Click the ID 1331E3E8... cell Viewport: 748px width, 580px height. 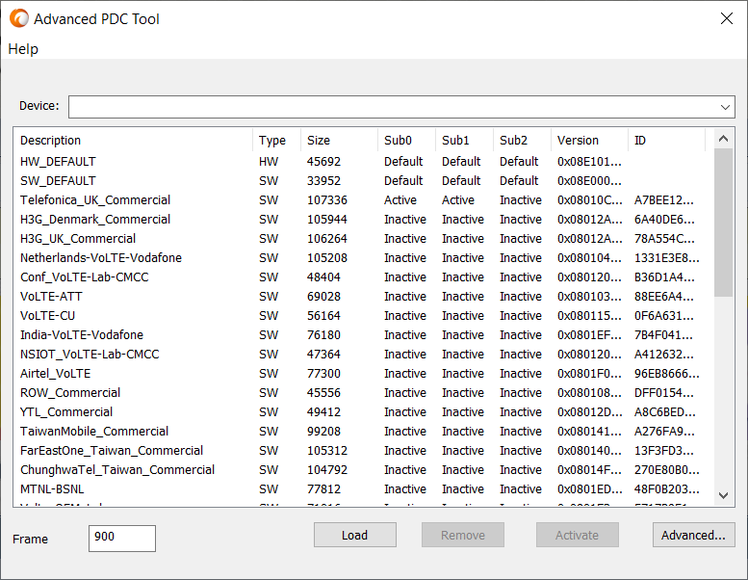(x=666, y=258)
